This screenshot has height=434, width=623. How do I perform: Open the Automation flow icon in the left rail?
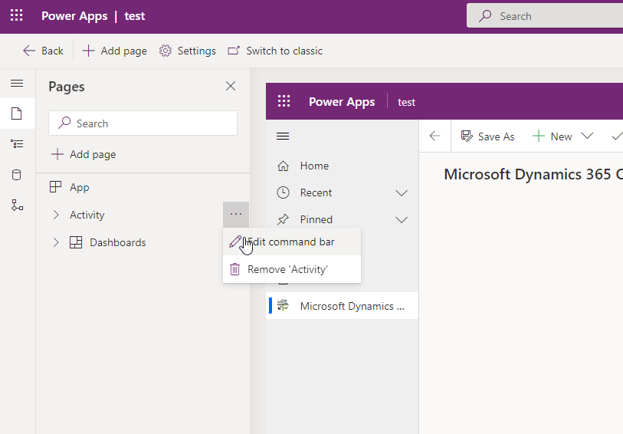(17, 205)
